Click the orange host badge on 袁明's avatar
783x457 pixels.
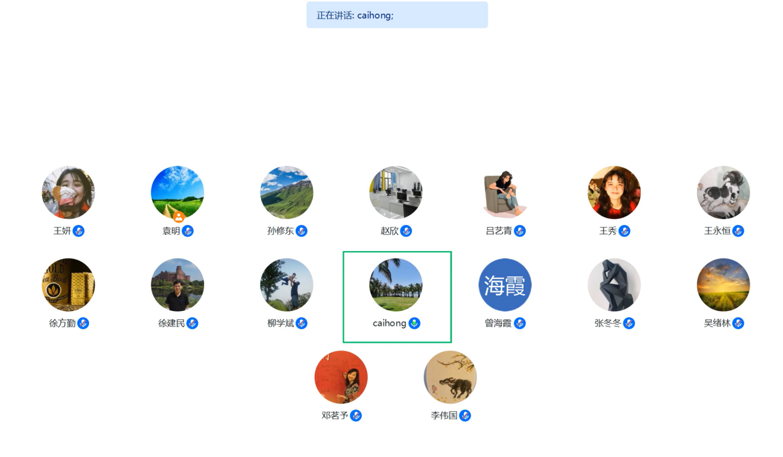[x=179, y=217]
